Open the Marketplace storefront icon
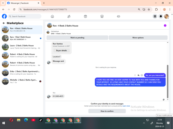 click(102, 17)
